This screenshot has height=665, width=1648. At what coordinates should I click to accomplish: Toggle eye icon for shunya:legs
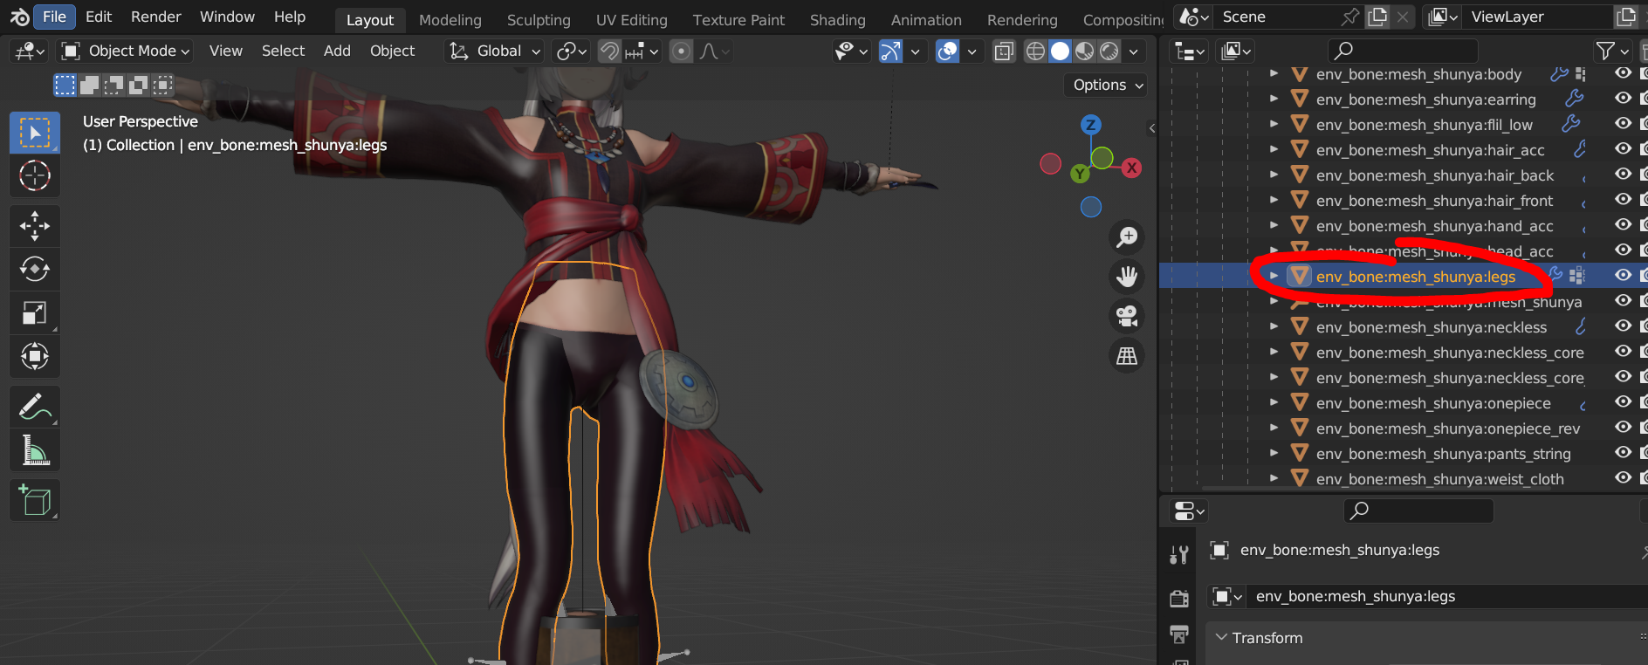(x=1623, y=276)
